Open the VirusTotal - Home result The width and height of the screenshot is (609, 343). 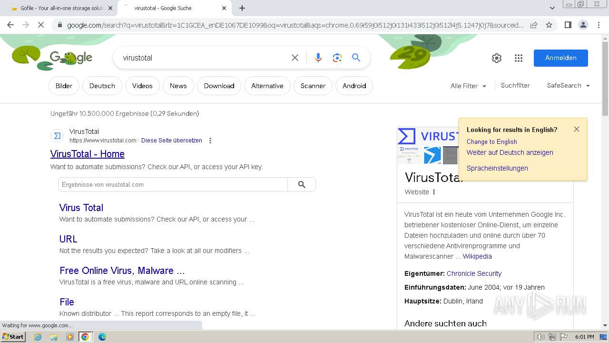(88, 154)
